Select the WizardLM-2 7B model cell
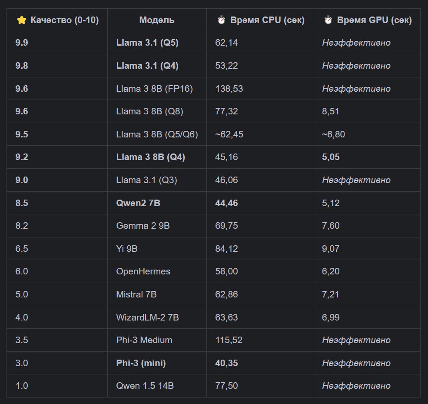This screenshot has width=428, height=404. pos(147,317)
